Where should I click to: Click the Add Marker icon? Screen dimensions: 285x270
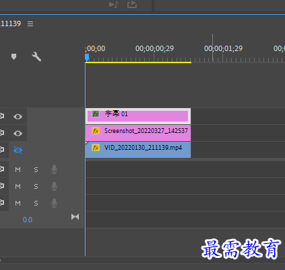coord(13,56)
